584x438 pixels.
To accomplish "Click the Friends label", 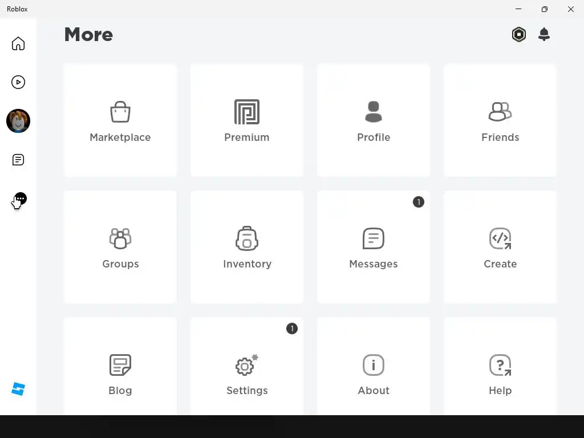I will (500, 137).
